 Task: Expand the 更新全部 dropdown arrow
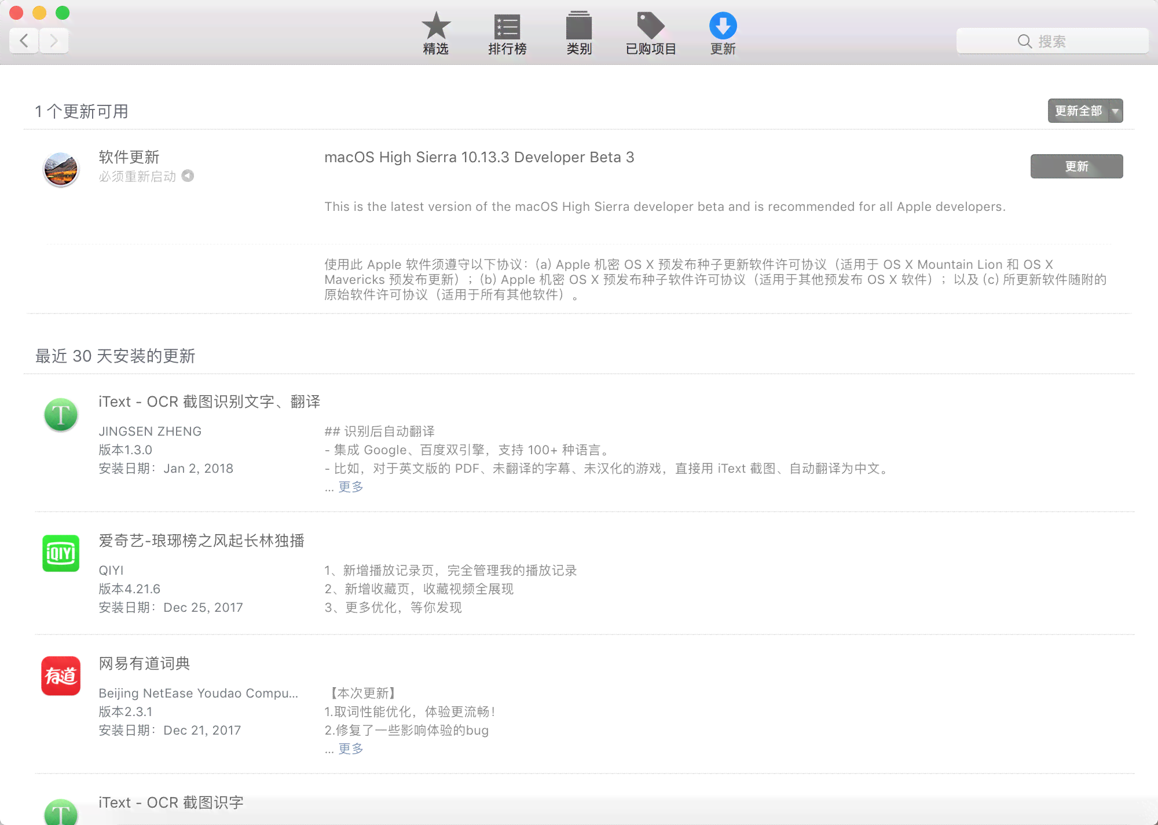pyautogui.click(x=1116, y=111)
